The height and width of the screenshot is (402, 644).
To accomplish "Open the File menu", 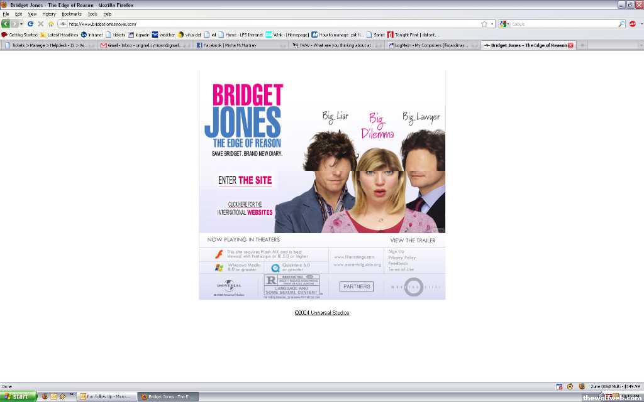I will (6, 14).
